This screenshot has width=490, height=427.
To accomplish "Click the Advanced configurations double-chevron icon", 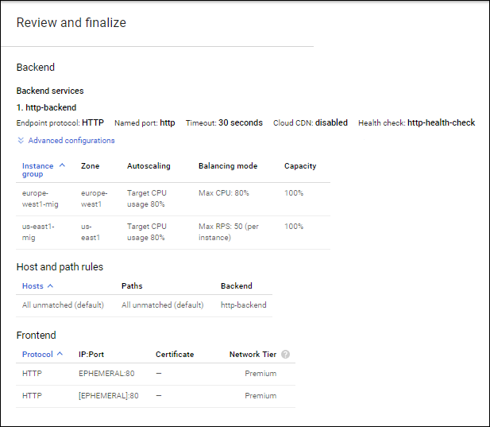I will (x=21, y=141).
